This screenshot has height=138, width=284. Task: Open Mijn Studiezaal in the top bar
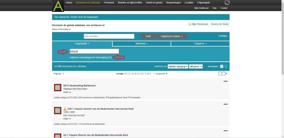pyautogui.click(x=202, y=8)
